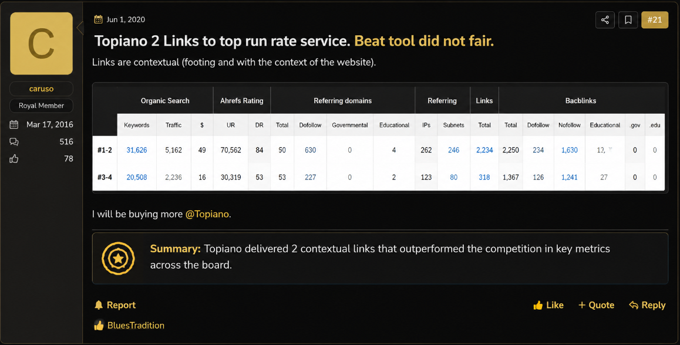Click the messages icon next to 516

coord(14,142)
